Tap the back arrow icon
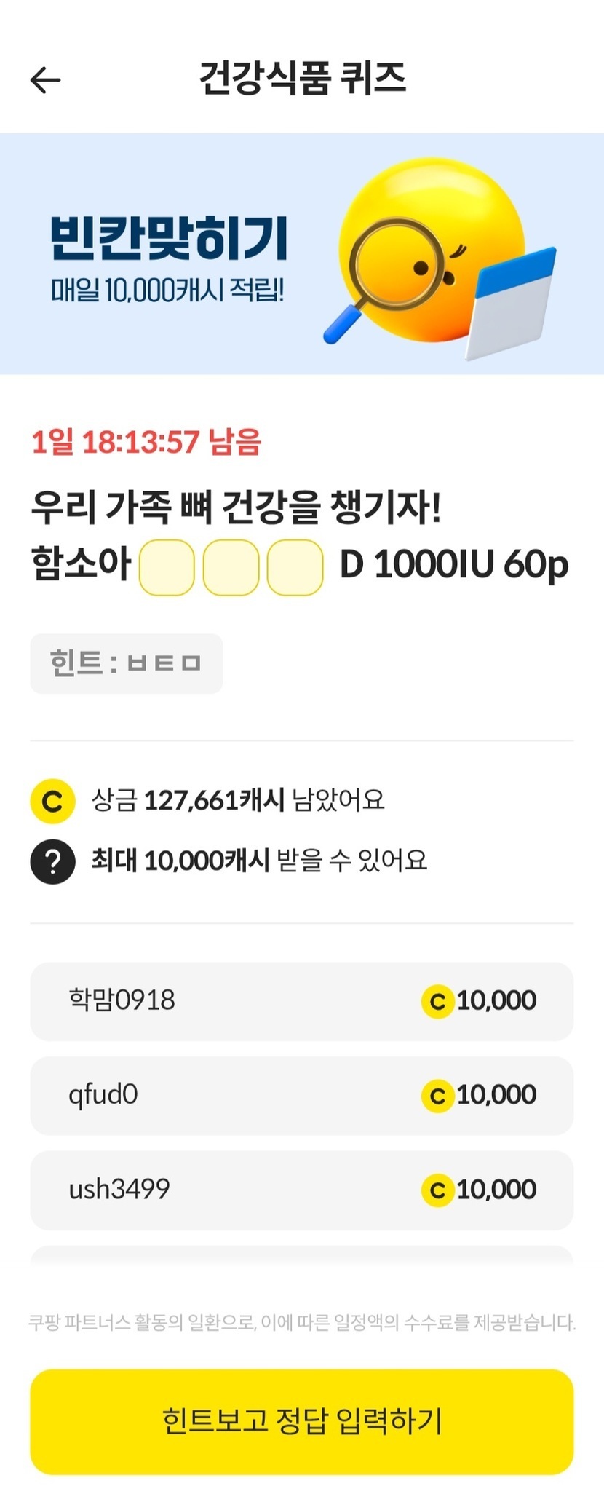Image resolution: width=604 pixels, height=1502 pixels. point(45,80)
